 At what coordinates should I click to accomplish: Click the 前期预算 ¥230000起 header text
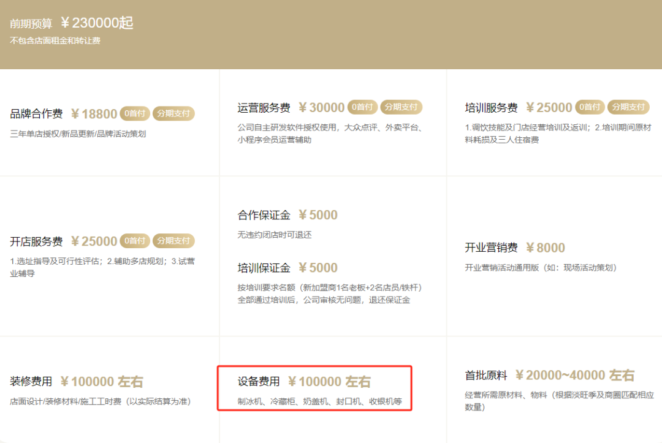click(x=72, y=23)
